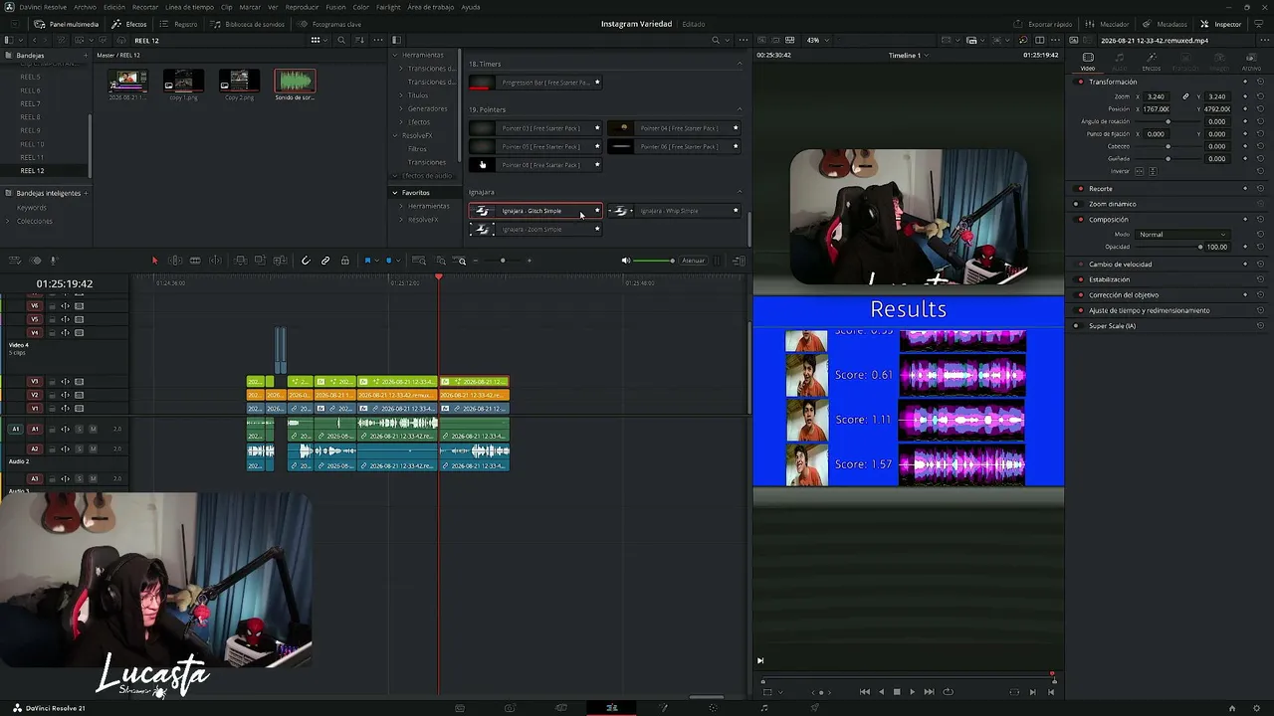Play the timeline in the viewer
1274x716 pixels.
point(913,692)
